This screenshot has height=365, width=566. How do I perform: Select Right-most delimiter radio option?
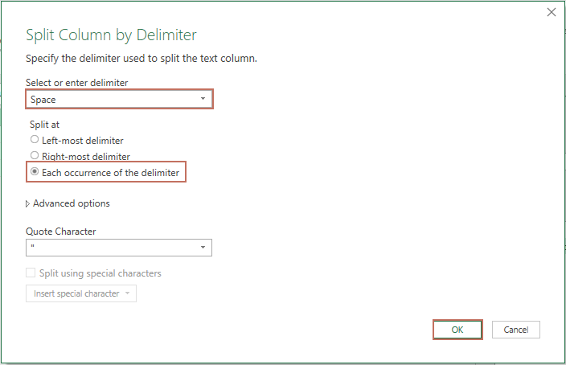(x=35, y=155)
